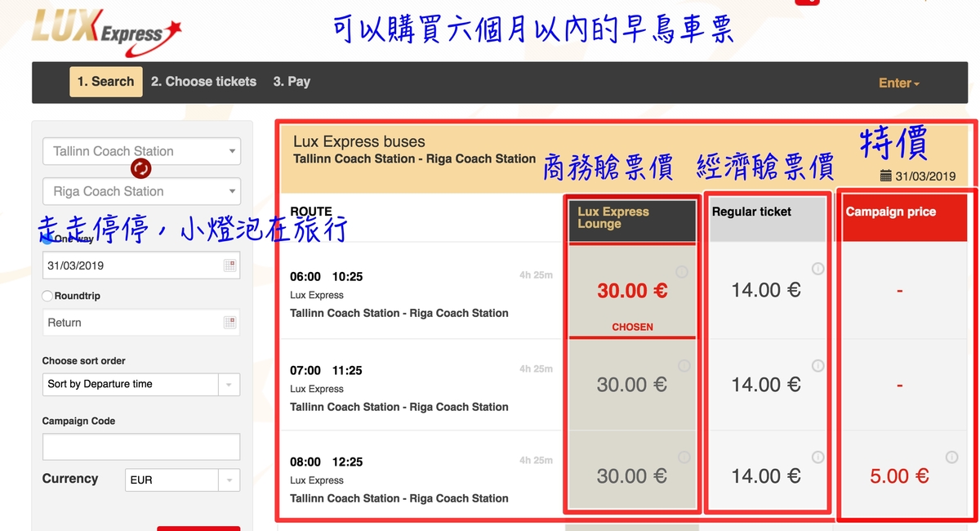Click the Lux Express buses heading
Screen dimensions: 980x531
(x=359, y=141)
